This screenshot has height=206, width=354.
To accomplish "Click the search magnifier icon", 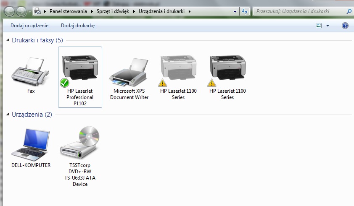I will tap(349, 11).
